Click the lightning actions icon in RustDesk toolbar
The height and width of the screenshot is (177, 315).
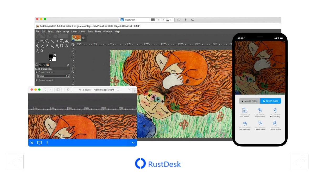186,20
